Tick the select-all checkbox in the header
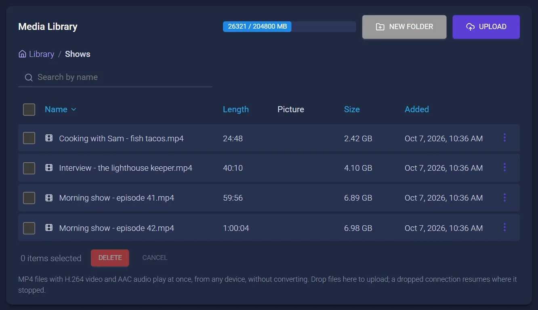538x310 pixels. coord(29,109)
